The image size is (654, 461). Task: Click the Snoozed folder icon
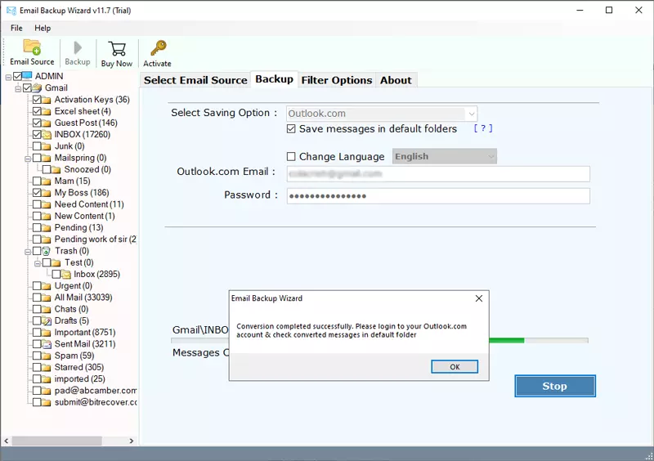(x=56, y=169)
